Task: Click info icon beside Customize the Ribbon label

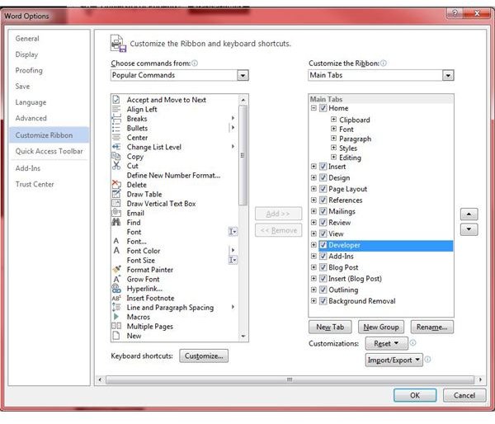Action: 384,64
